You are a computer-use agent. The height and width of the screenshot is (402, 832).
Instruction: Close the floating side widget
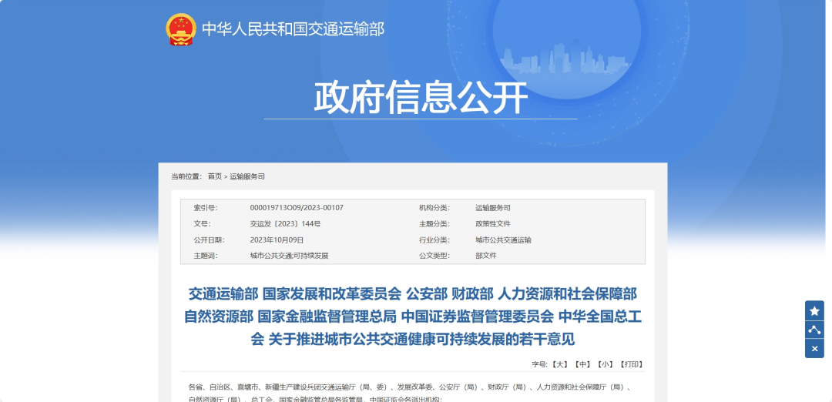pos(814,349)
